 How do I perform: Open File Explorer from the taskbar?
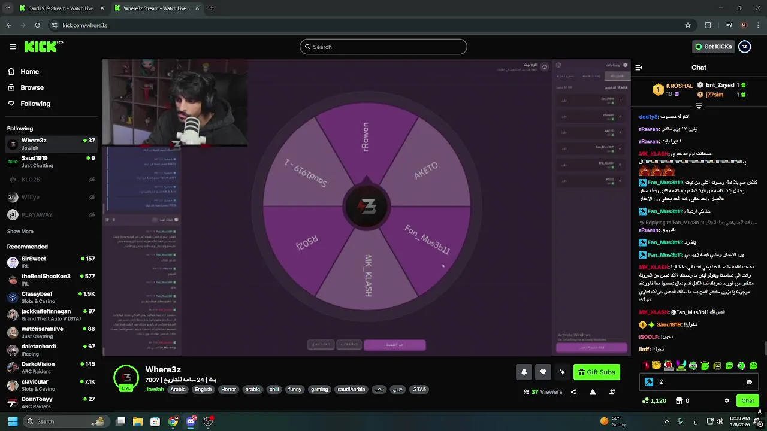coord(137,421)
